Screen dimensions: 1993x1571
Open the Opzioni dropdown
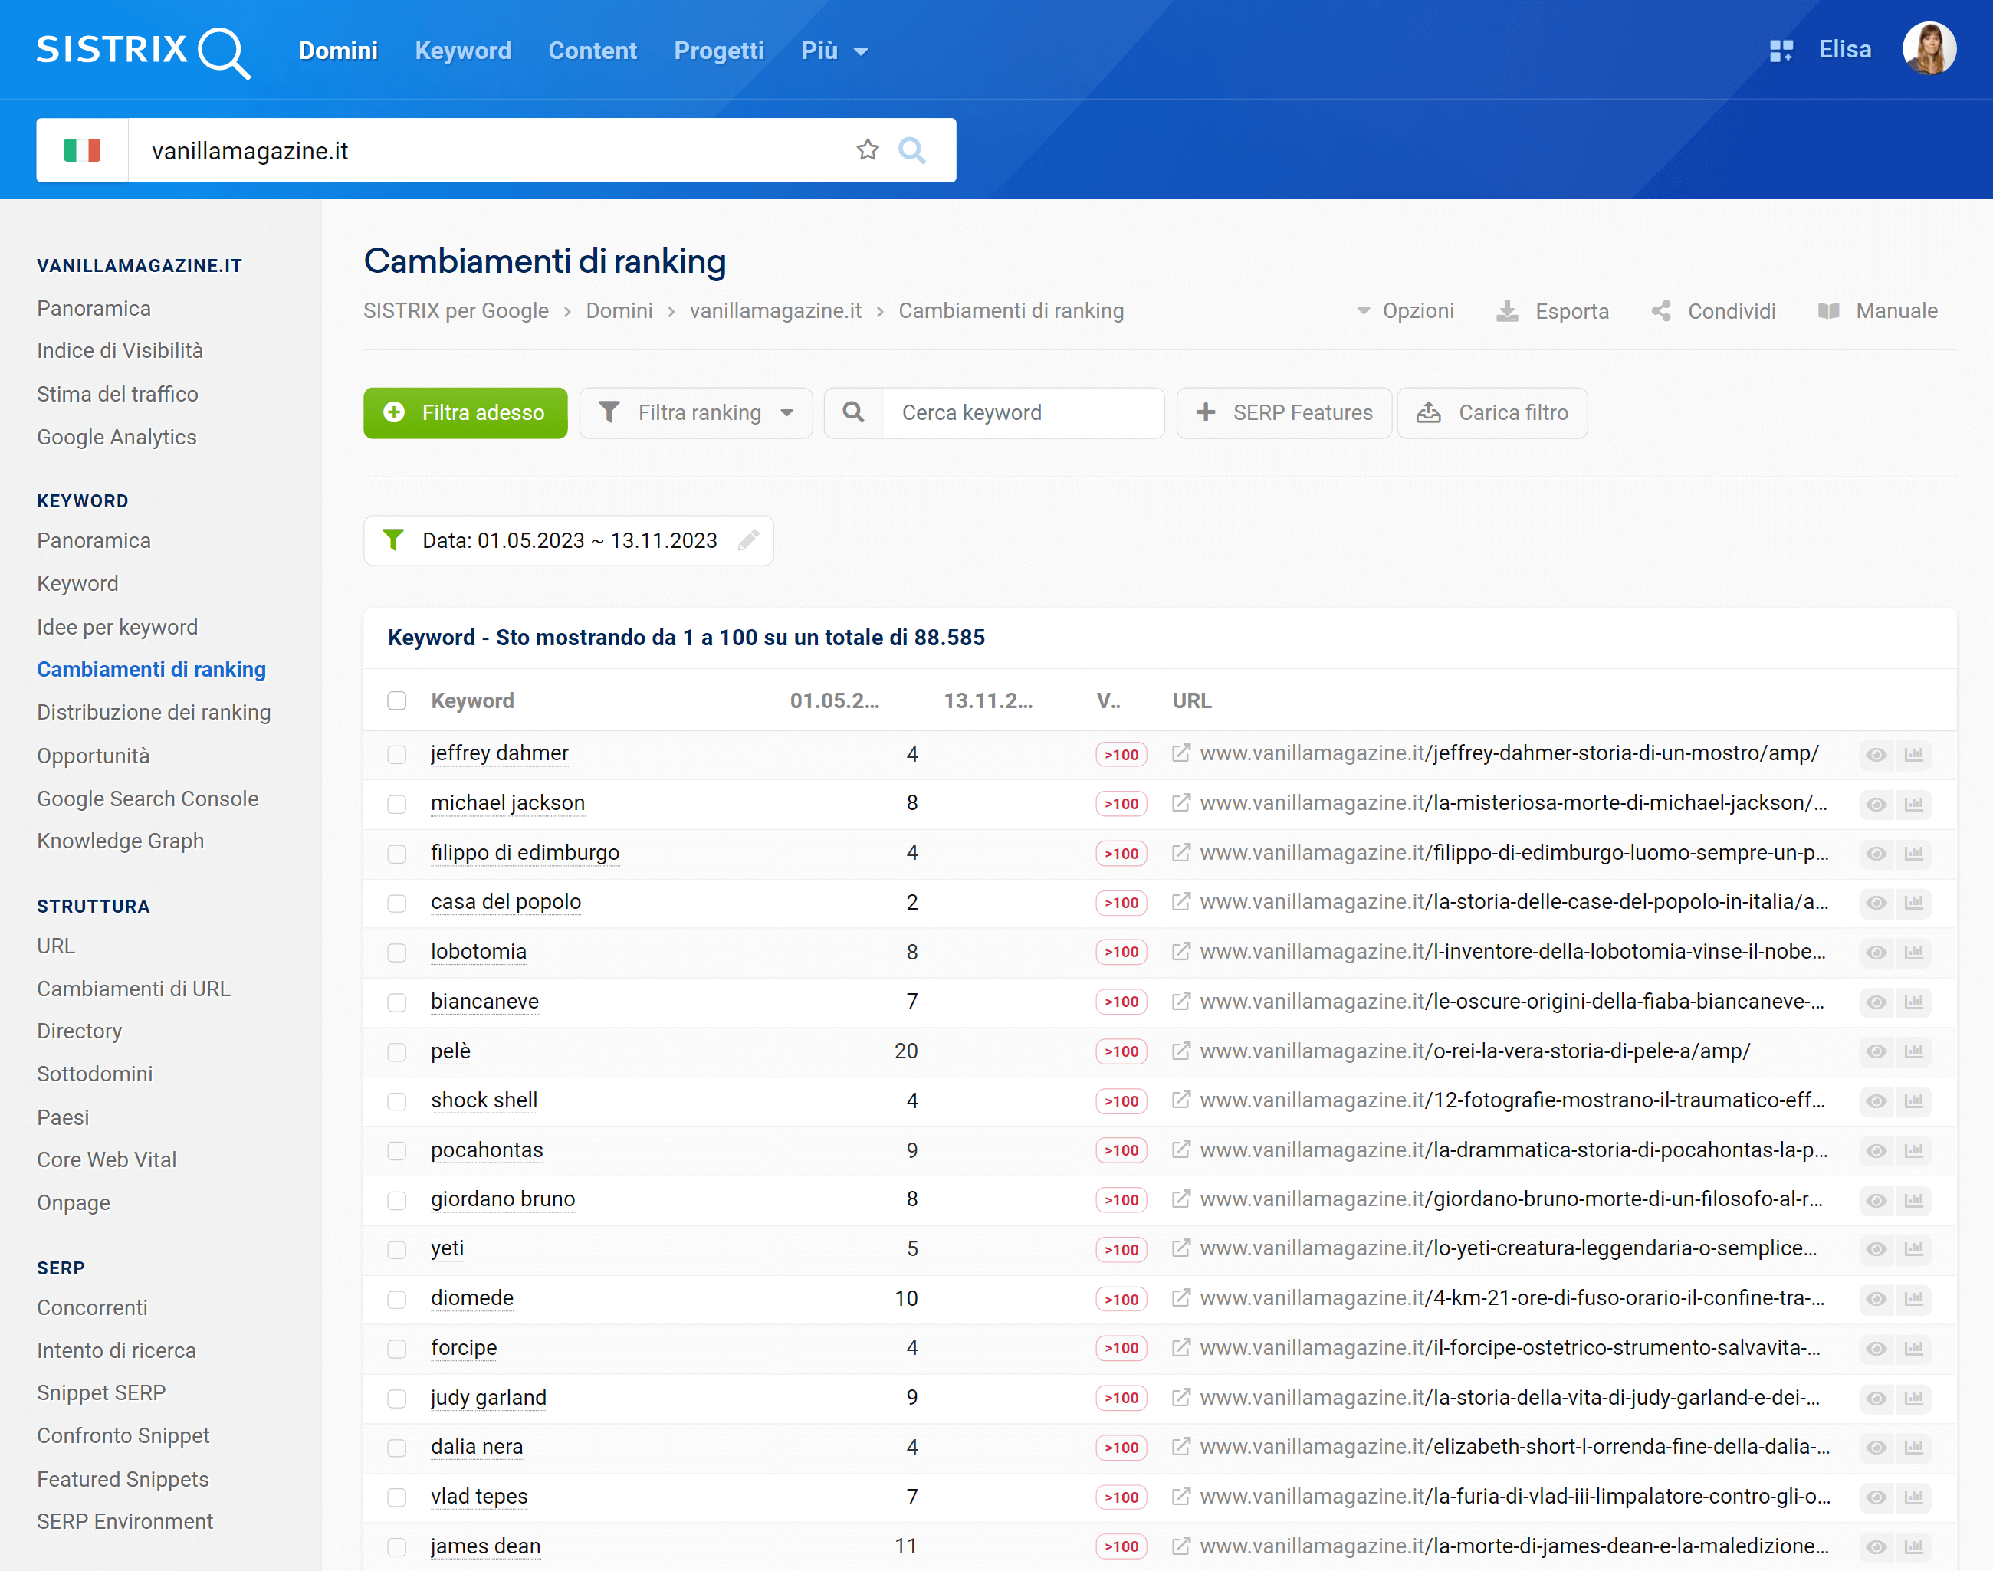pyautogui.click(x=1405, y=311)
